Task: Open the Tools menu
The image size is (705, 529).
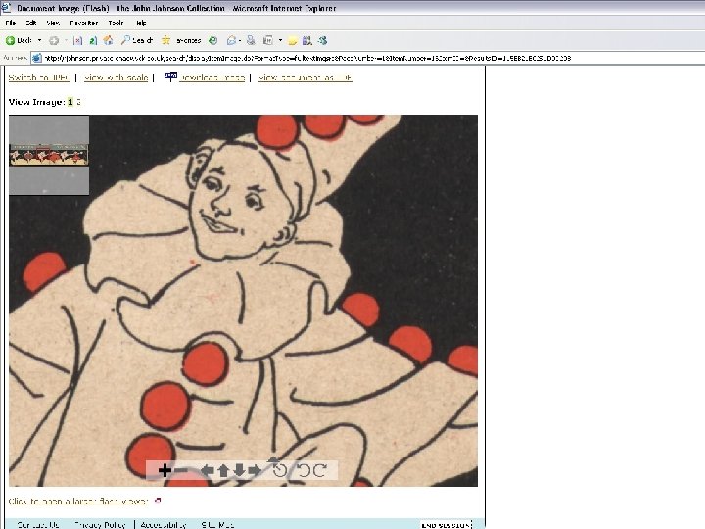Action: [116, 23]
